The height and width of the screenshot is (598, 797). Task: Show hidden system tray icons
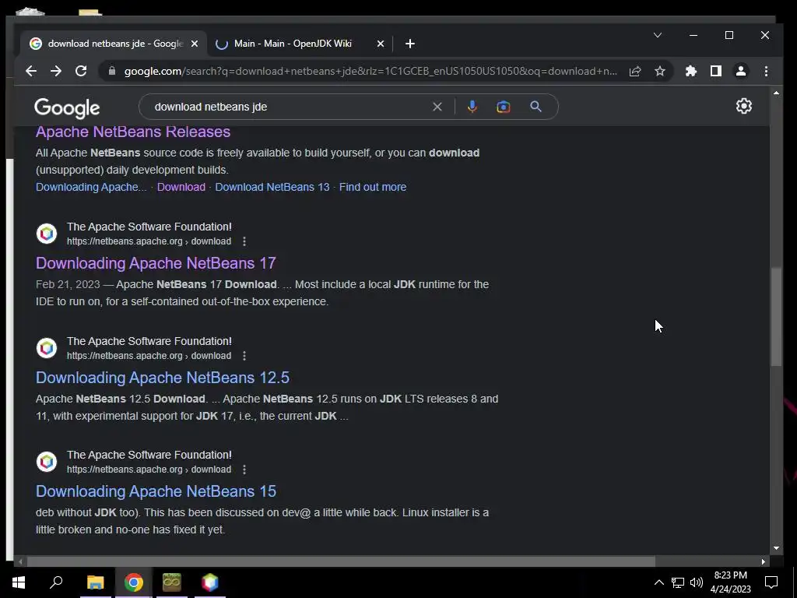658,582
